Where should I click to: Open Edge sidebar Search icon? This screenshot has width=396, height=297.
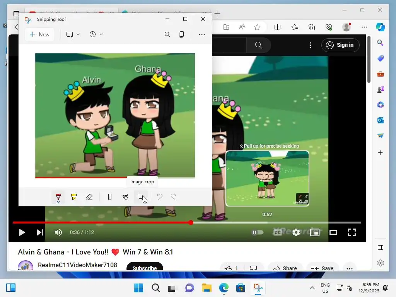pos(381,43)
